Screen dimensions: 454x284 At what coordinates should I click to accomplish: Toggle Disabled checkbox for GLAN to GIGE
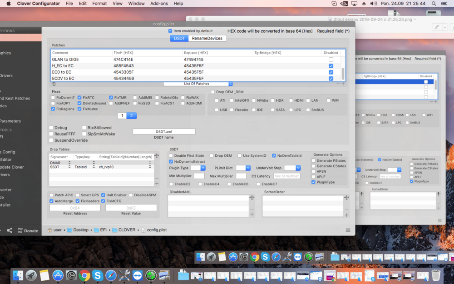[331, 60]
